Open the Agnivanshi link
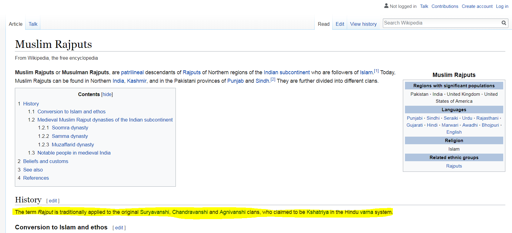512x233 pixels. click(233, 212)
